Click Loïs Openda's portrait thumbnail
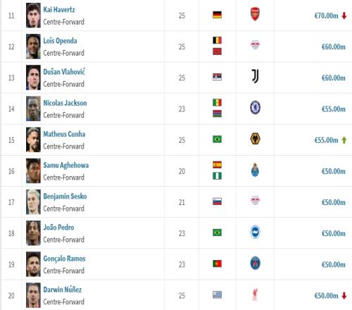352x310 pixels. pyautogui.click(x=33, y=46)
